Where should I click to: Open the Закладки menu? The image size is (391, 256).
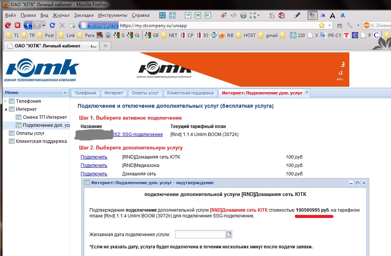(x=84, y=15)
